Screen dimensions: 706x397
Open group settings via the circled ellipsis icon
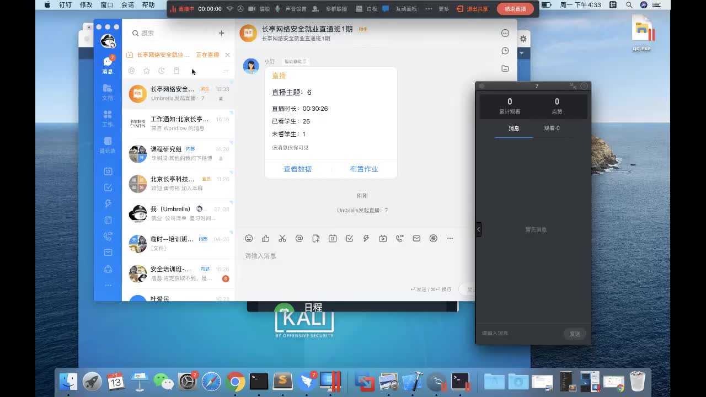(x=505, y=33)
